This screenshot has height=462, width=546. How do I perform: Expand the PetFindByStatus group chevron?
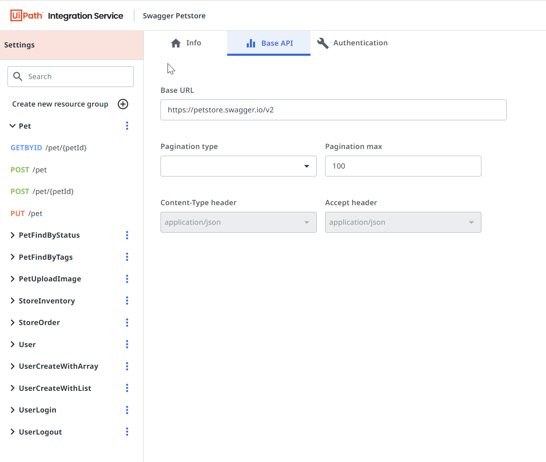13,235
